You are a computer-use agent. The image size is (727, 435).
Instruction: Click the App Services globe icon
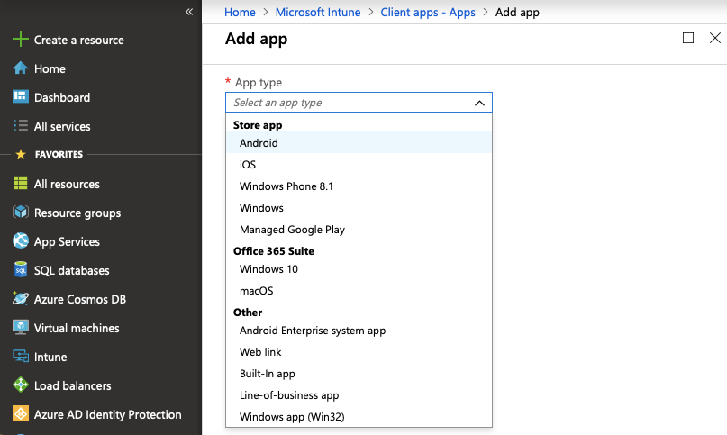click(21, 240)
